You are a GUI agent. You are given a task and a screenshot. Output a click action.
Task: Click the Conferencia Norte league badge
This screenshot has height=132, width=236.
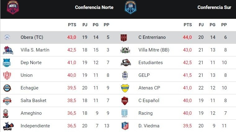click(x=13, y=7)
